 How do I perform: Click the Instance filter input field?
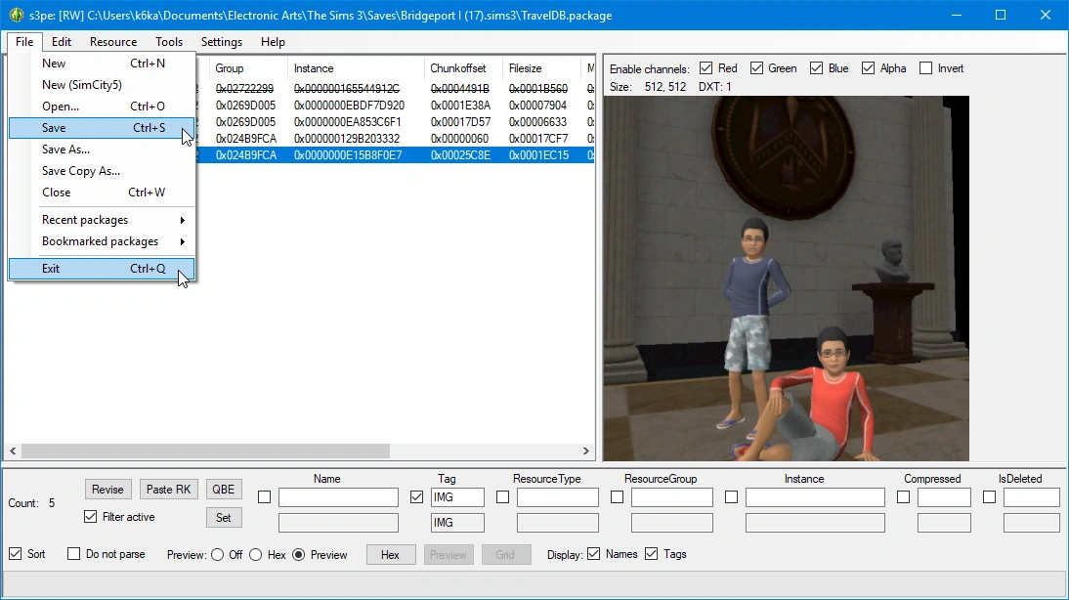(815, 497)
